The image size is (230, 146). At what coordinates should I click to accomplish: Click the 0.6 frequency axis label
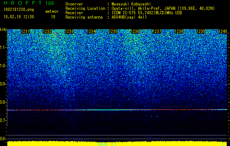3,139
